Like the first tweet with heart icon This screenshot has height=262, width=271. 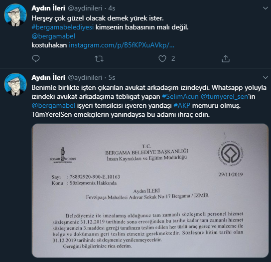point(162,58)
